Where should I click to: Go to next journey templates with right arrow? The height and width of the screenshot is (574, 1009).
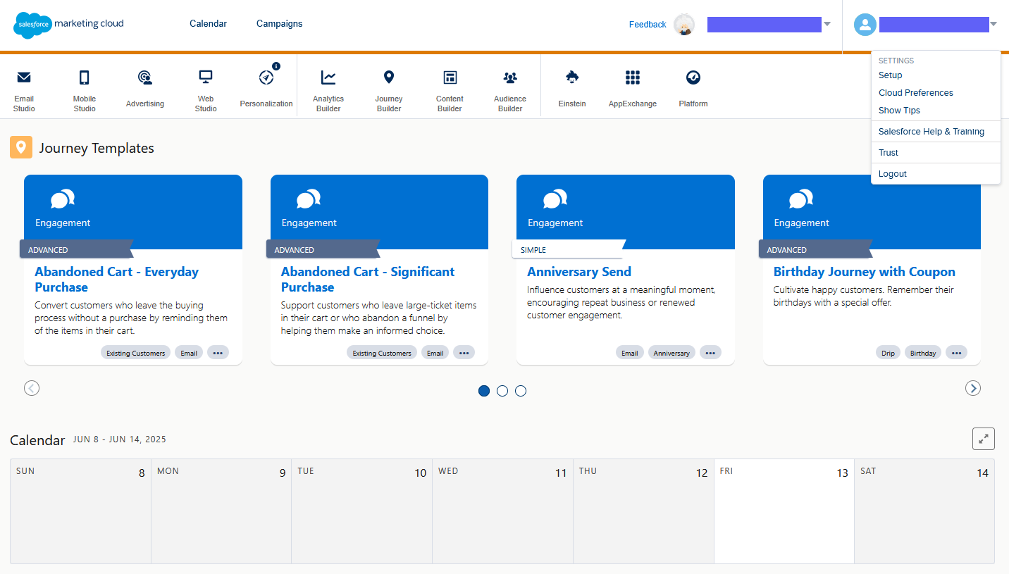tap(973, 388)
